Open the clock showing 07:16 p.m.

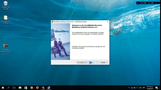[150, 88]
